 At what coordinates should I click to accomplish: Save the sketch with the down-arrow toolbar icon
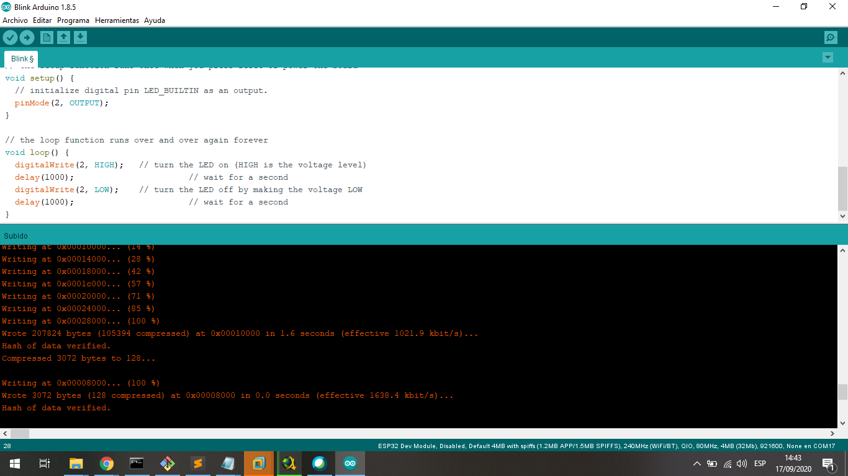80,38
